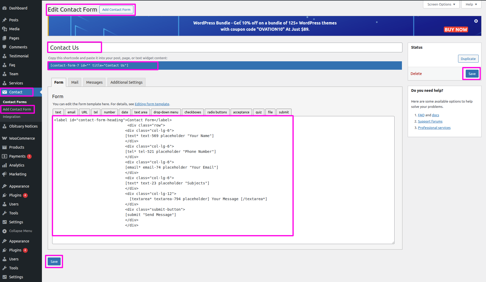Viewport: 486px width, 282px height.
Task: Click the Analytics bar chart icon
Action: tap(4, 165)
